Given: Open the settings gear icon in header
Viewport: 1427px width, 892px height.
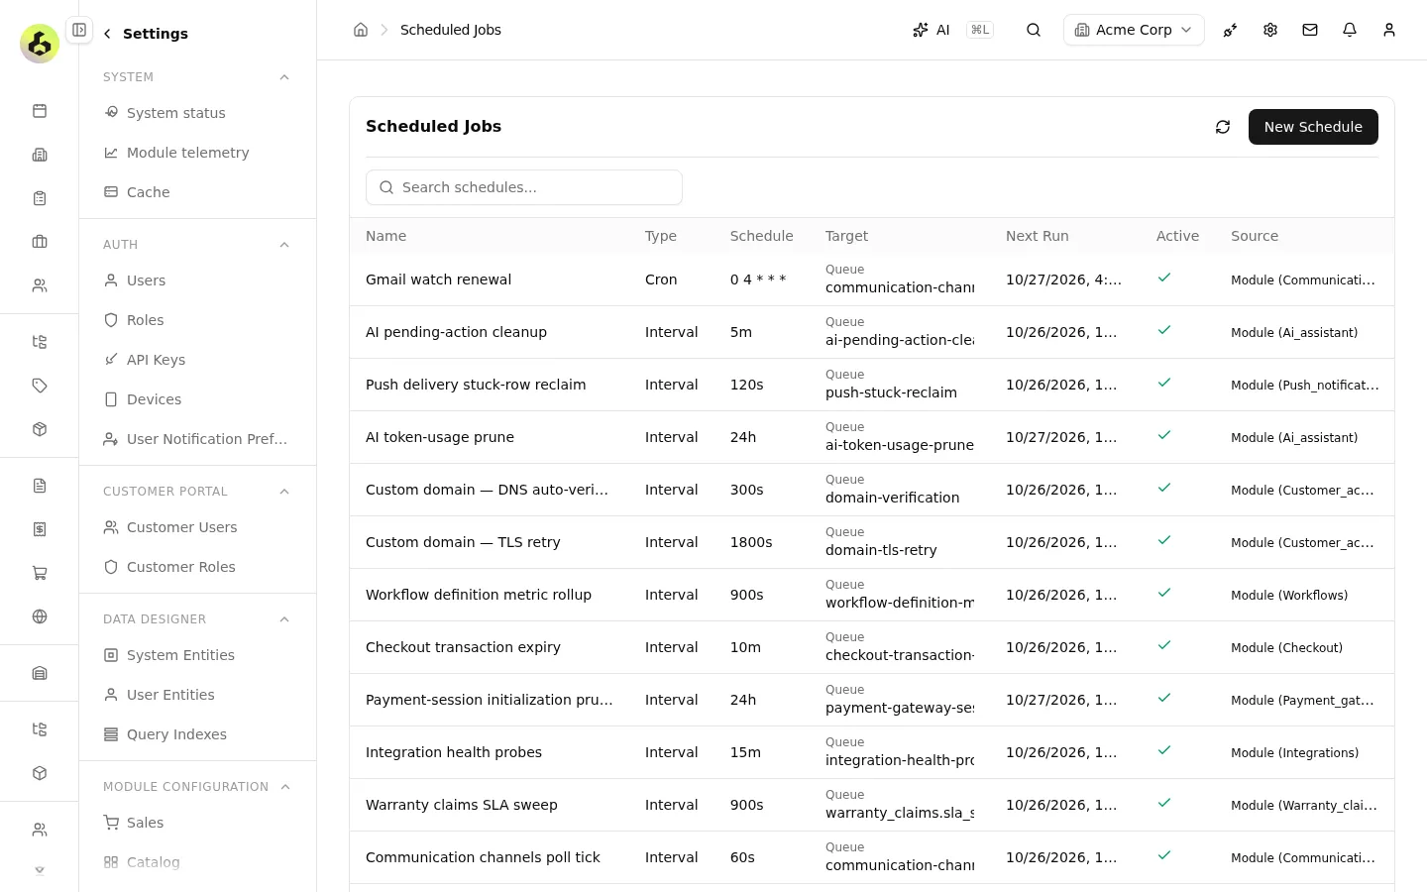Looking at the screenshot, I should pyautogui.click(x=1270, y=30).
